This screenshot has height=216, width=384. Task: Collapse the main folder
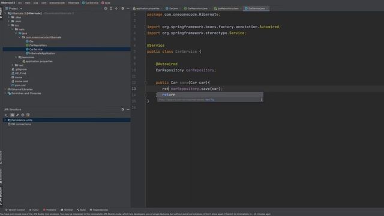coord(13,29)
